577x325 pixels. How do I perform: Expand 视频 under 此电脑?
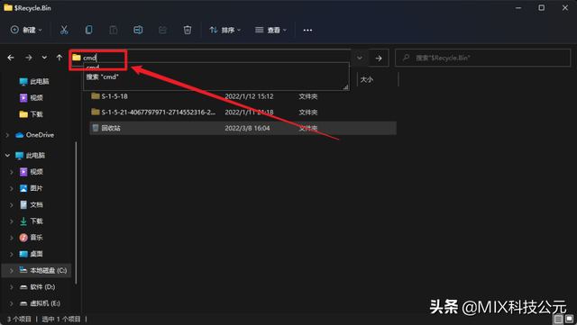[x=12, y=172]
